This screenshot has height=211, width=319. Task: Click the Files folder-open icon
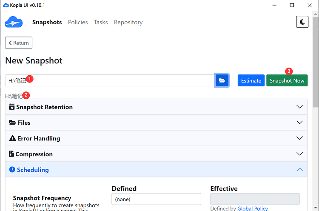12,123
